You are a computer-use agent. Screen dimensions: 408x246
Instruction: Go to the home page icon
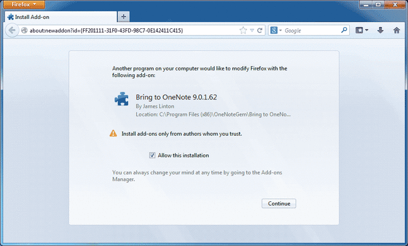coord(397,30)
